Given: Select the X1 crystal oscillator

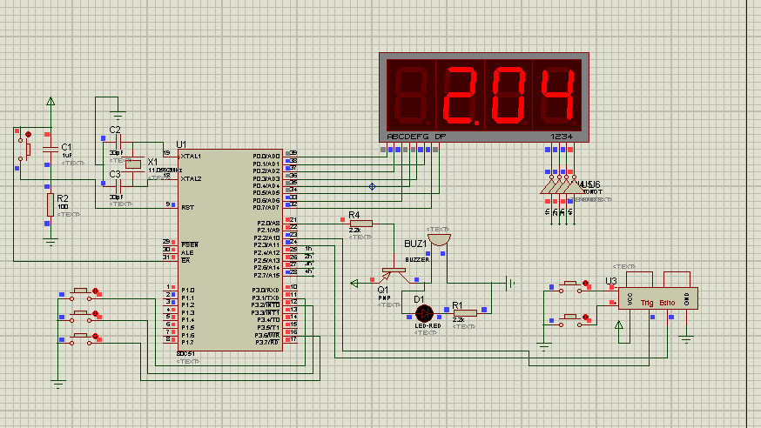Looking at the screenshot, I should [133, 164].
